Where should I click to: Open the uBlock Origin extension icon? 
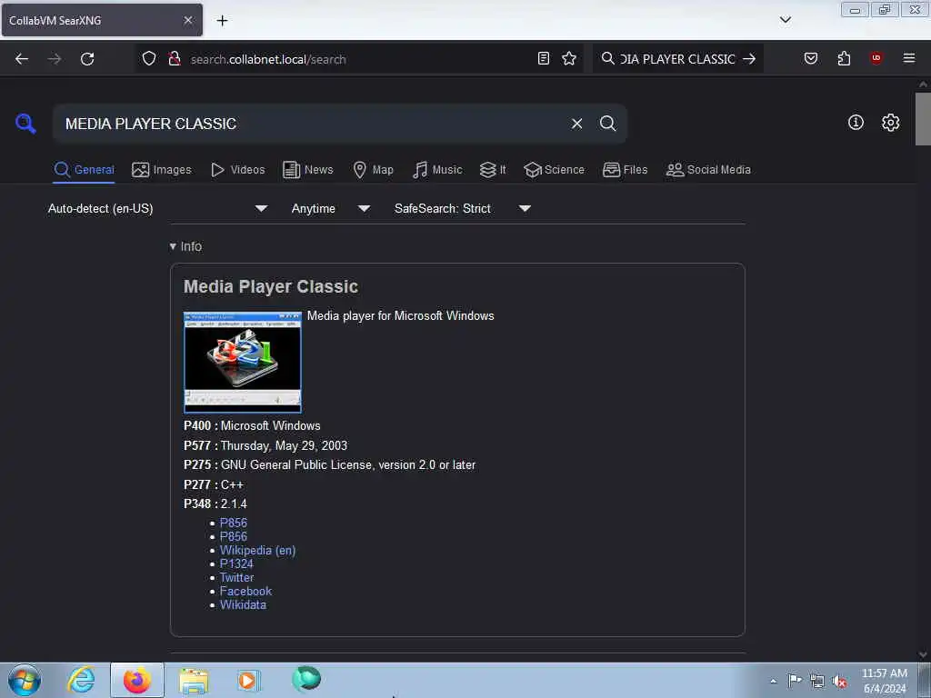tap(876, 58)
